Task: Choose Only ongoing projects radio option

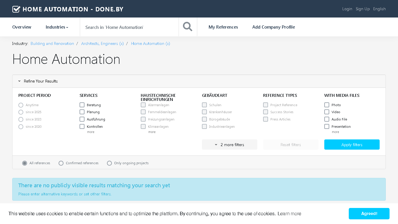Action: pos(109,163)
